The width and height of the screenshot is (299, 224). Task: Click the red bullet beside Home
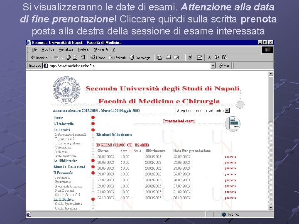93,117
